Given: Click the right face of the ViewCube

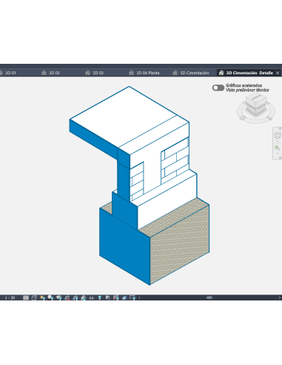Looking at the screenshot, I should point(261,107).
